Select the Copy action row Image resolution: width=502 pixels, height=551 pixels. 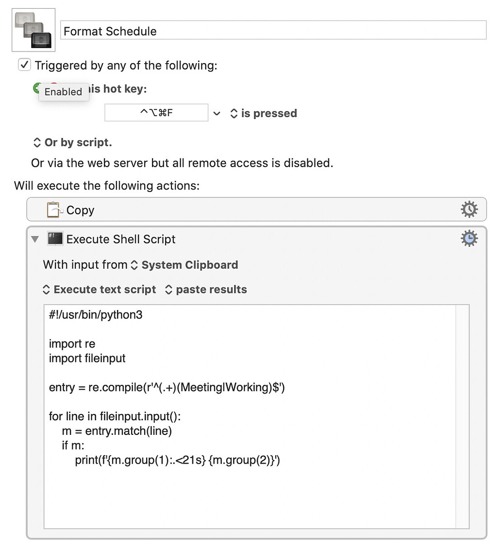257,209
